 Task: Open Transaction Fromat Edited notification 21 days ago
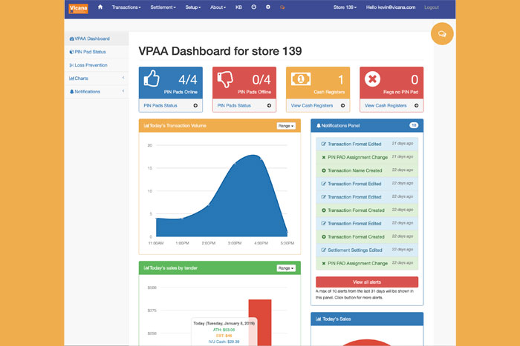(367, 144)
